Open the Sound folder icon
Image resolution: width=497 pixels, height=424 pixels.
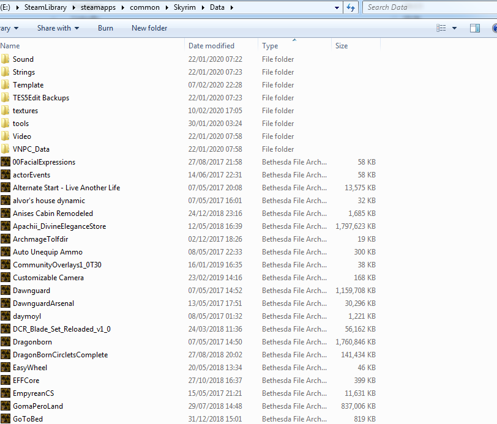[x=5, y=59]
